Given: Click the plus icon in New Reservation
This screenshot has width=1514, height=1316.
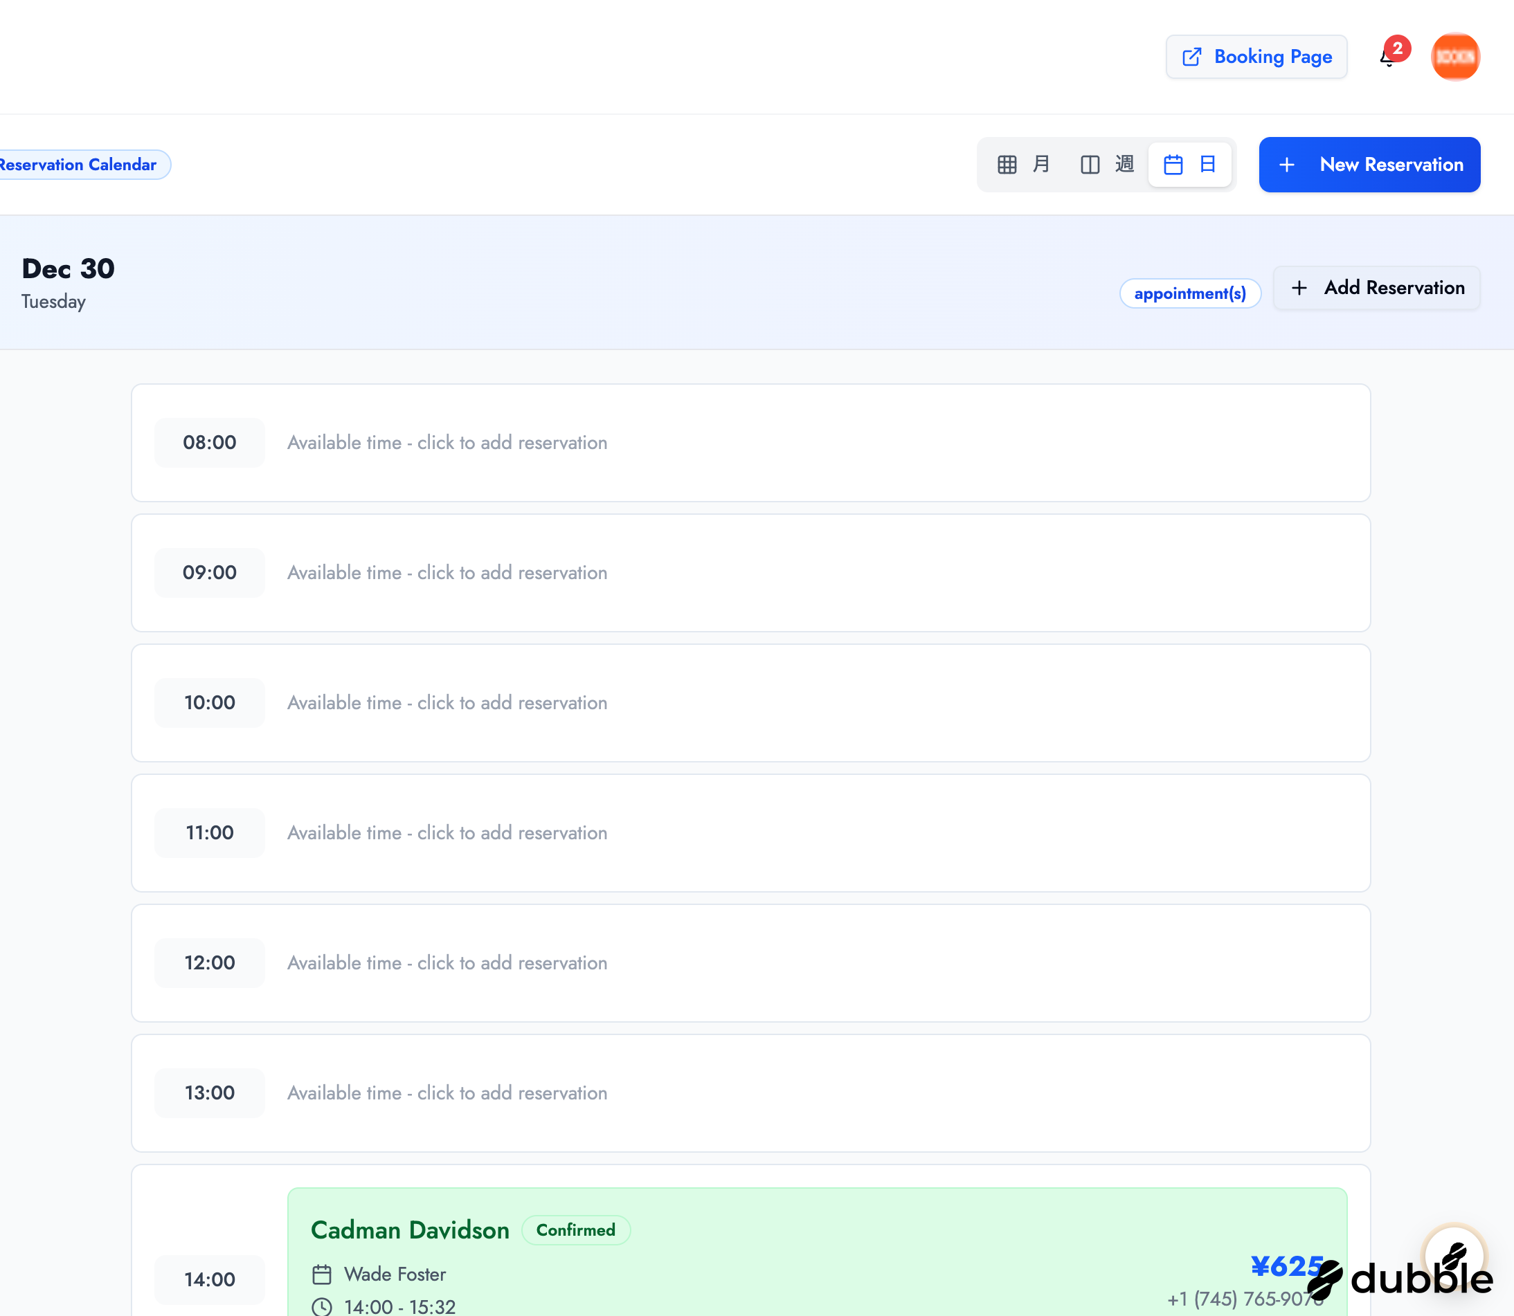Looking at the screenshot, I should pyautogui.click(x=1286, y=165).
